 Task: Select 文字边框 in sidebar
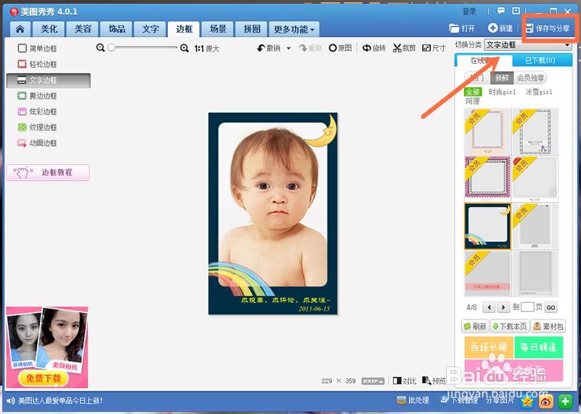click(x=49, y=80)
